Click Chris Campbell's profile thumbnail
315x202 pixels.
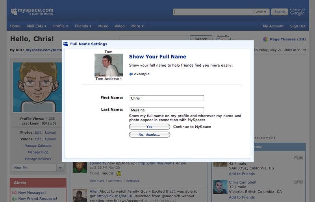(220, 187)
